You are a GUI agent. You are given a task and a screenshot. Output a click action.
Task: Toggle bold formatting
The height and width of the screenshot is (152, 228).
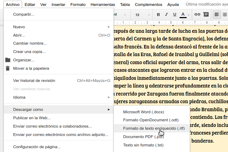pos(158,15)
